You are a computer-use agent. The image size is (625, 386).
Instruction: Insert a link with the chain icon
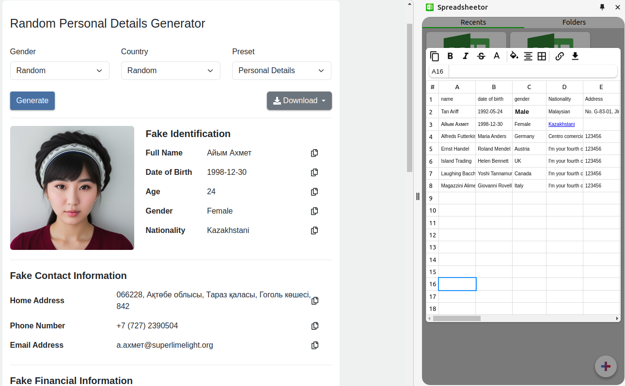(560, 56)
